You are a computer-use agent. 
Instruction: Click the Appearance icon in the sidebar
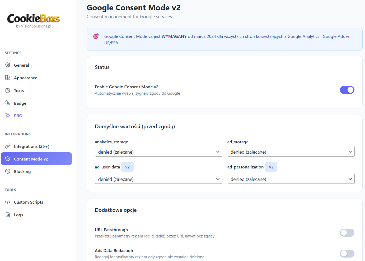point(8,77)
